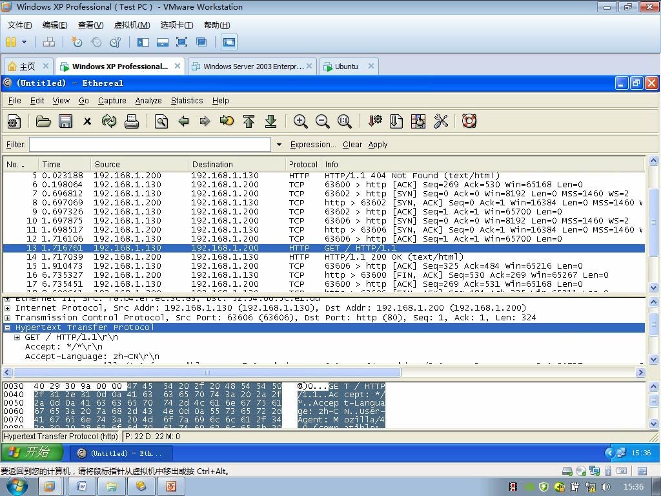The height and width of the screenshot is (496, 661).
Task: Click the Destination column header
Action: tap(236, 165)
